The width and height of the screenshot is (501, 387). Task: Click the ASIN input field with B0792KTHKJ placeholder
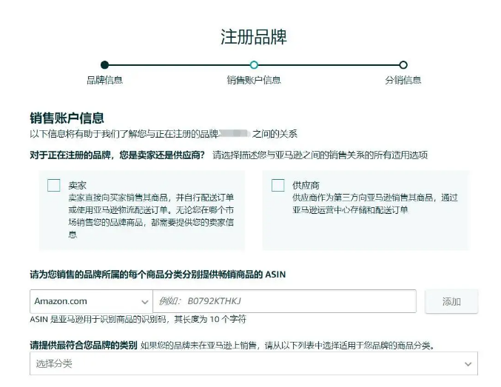pyautogui.click(x=284, y=301)
